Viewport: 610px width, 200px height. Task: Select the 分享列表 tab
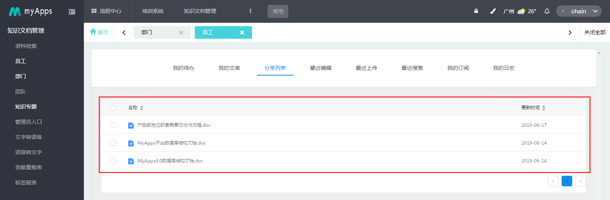coord(275,68)
